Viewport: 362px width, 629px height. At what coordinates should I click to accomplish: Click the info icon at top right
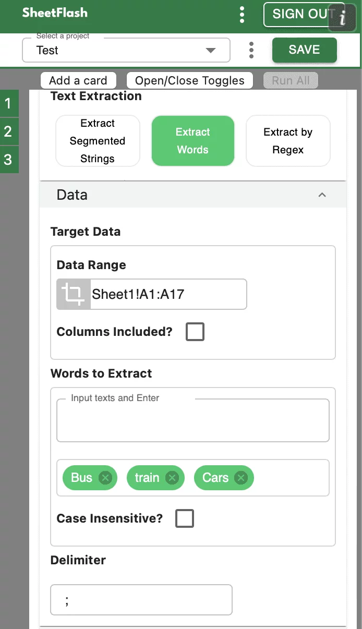(x=343, y=18)
